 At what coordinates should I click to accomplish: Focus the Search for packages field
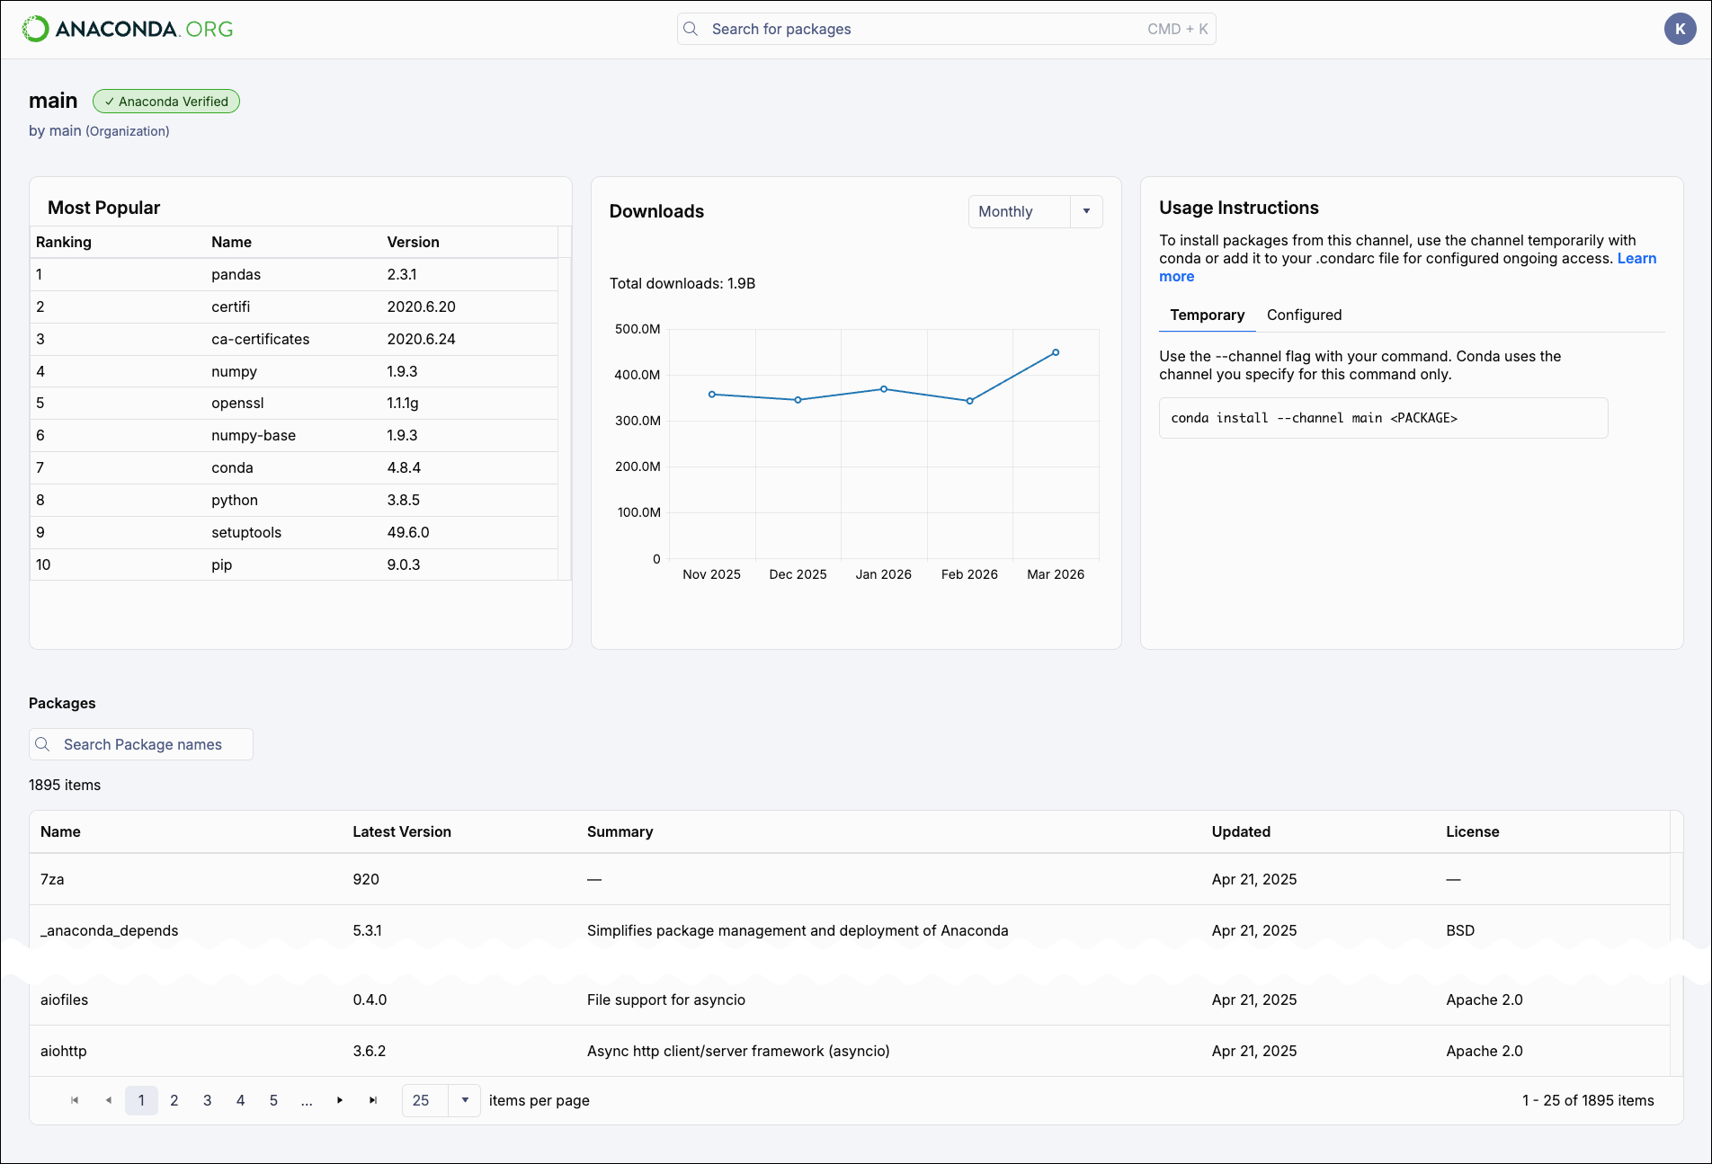point(946,29)
